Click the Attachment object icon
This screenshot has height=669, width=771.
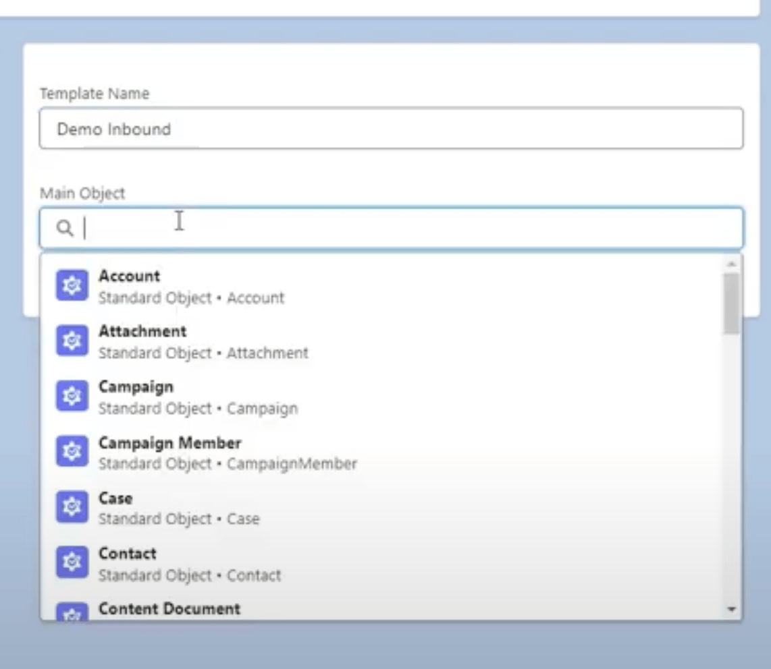tap(72, 341)
